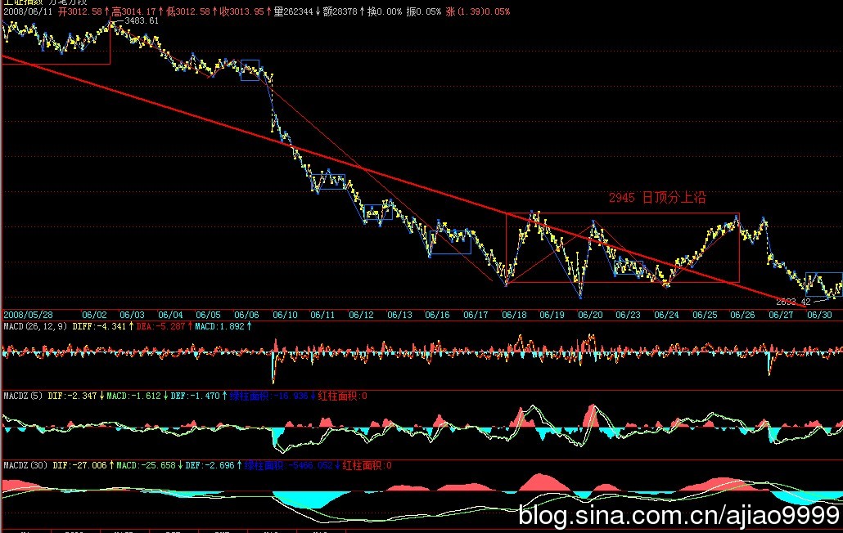Image resolution: width=843 pixels, height=533 pixels.
Task: Select 06/30 on the date axis
Action: (x=819, y=314)
